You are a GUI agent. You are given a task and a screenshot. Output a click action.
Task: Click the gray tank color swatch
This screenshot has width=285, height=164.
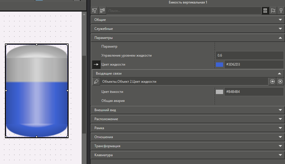(219, 92)
